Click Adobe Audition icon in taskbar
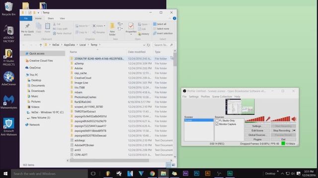 230,174
